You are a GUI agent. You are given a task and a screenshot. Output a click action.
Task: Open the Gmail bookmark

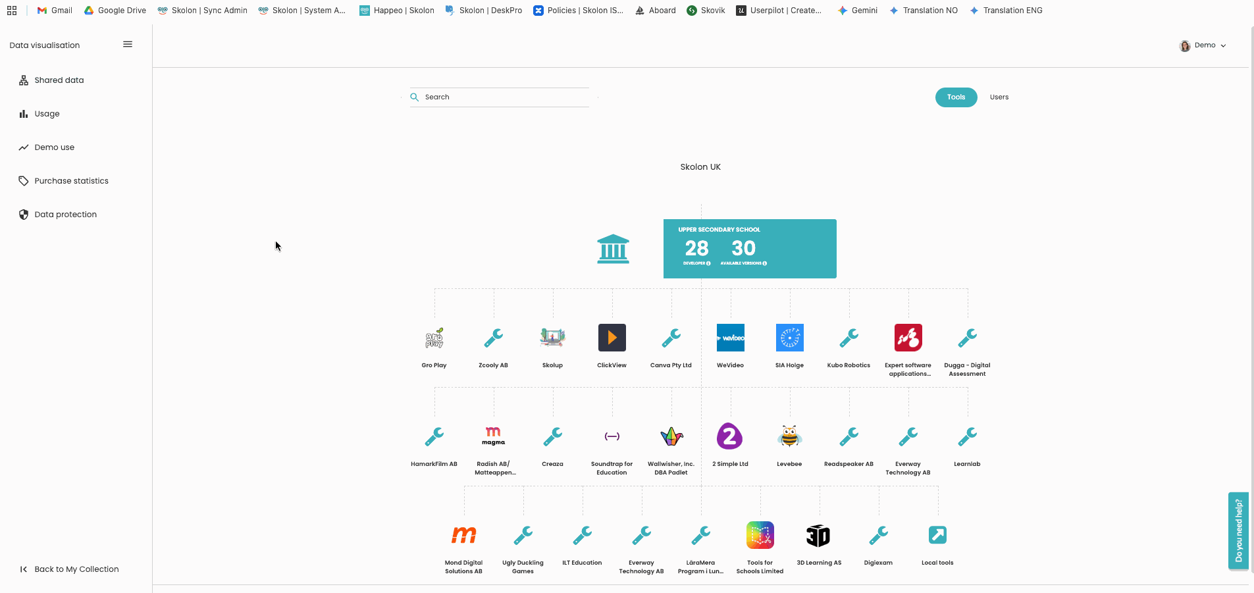click(x=55, y=11)
